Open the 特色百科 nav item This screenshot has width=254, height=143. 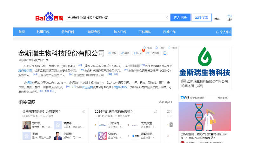point(68,32)
